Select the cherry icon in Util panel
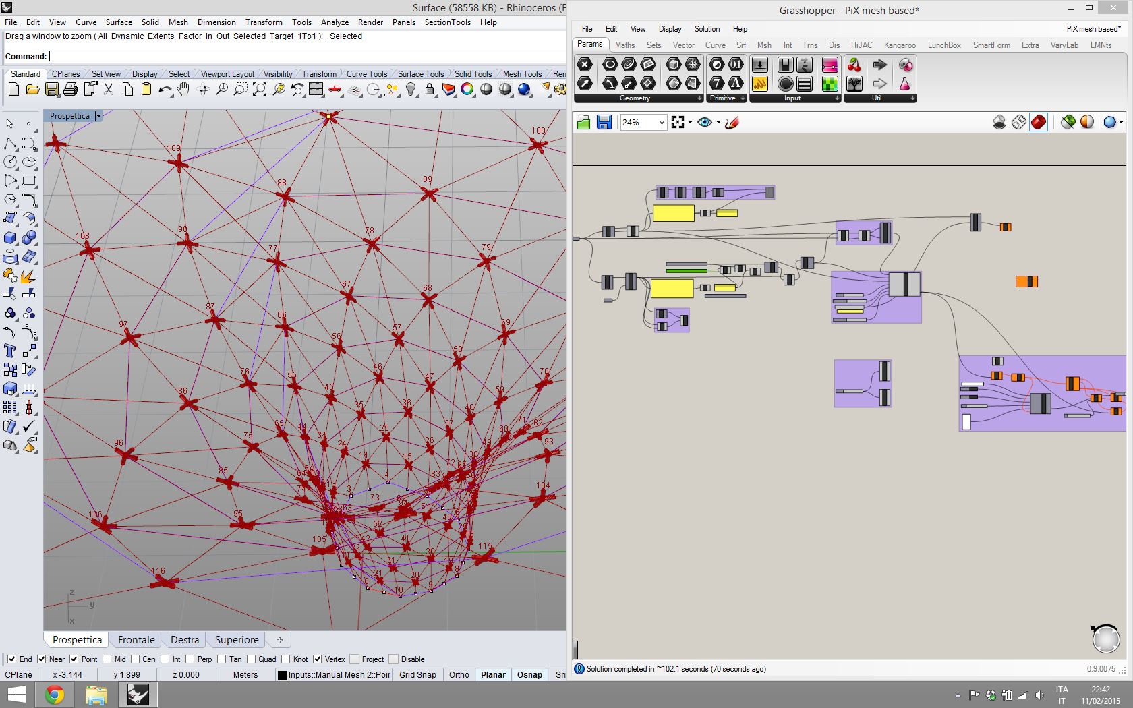The width and height of the screenshot is (1133, 708). click(854, 65)
